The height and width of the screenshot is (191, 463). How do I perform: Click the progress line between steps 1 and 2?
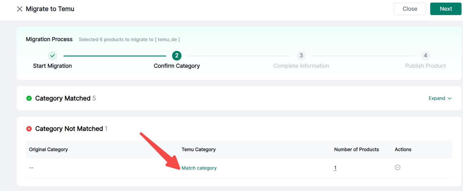tap(115, 56)
